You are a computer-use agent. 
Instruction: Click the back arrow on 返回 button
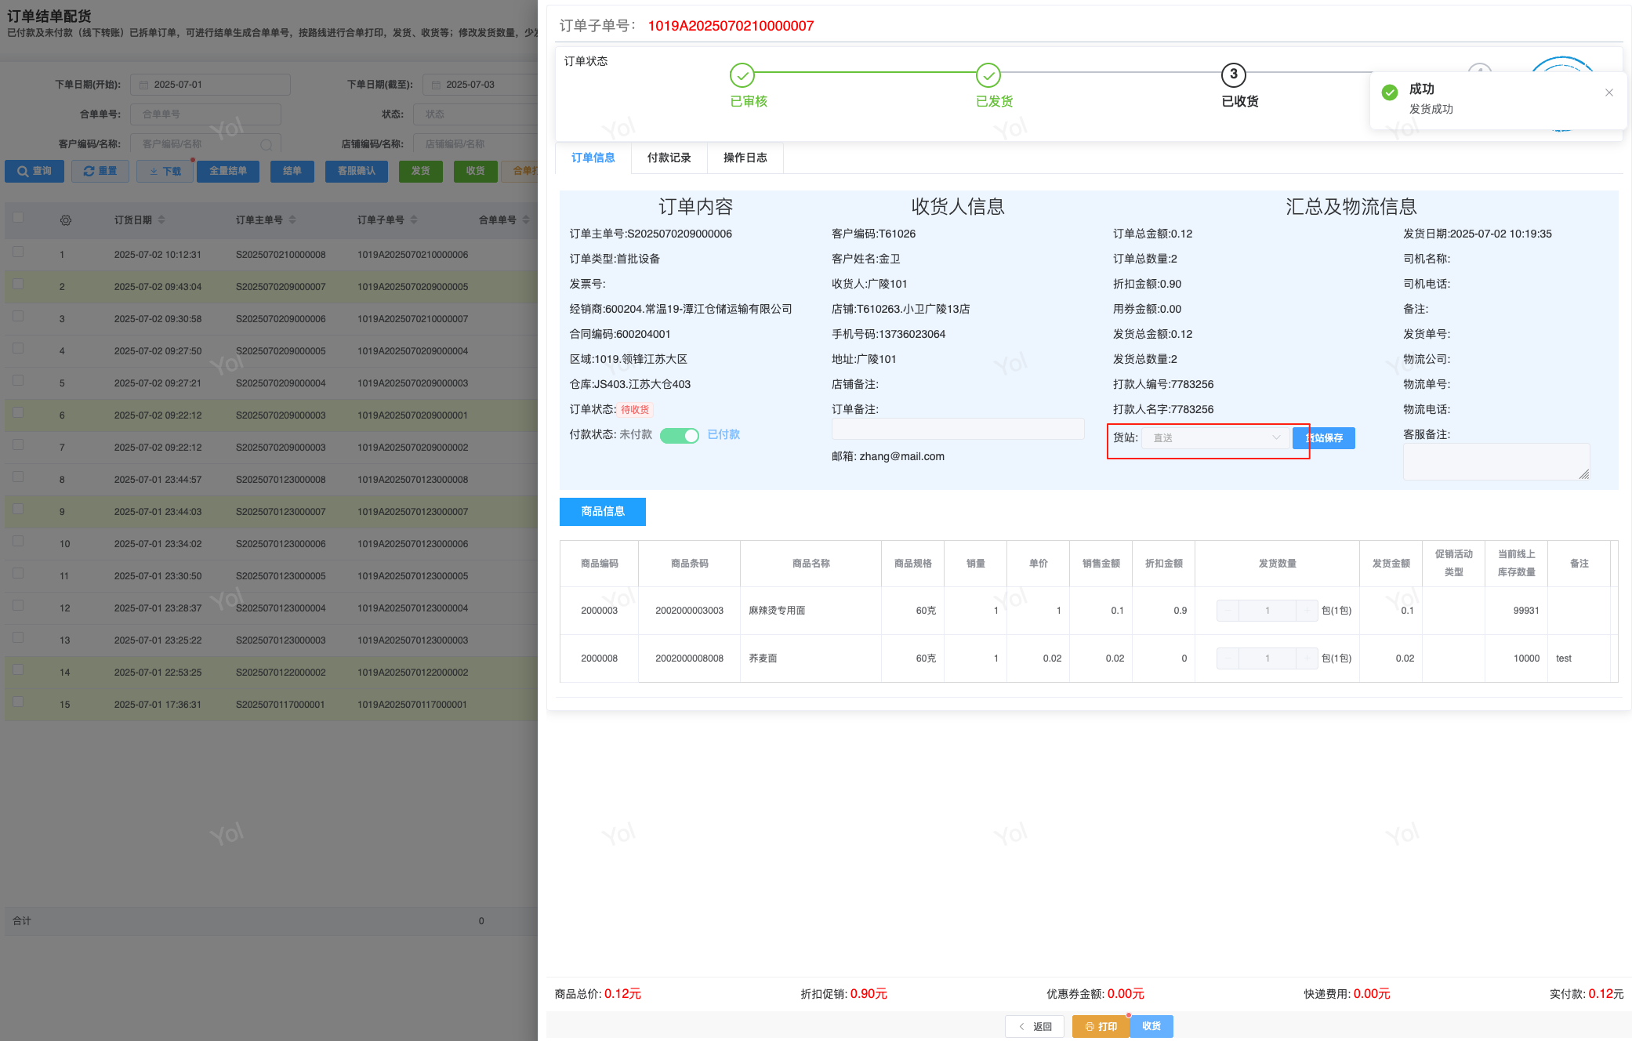point(1021,1026)
